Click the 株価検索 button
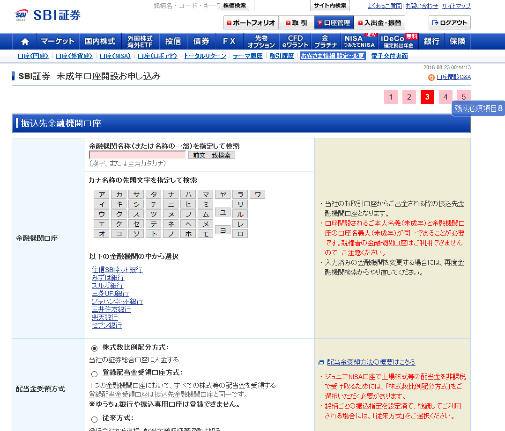The height and width of the screenshot is (431, 505). (234, 6)
